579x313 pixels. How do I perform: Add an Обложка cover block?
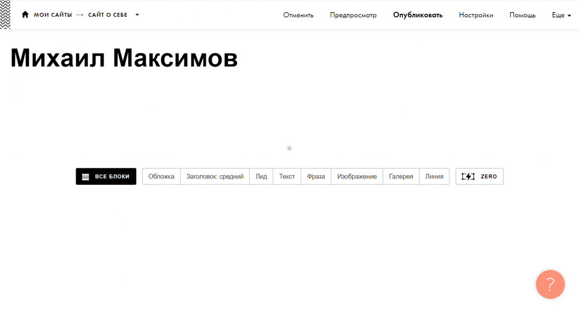click(161, 176)
